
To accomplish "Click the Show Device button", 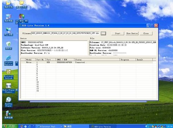I will [132, 33].
